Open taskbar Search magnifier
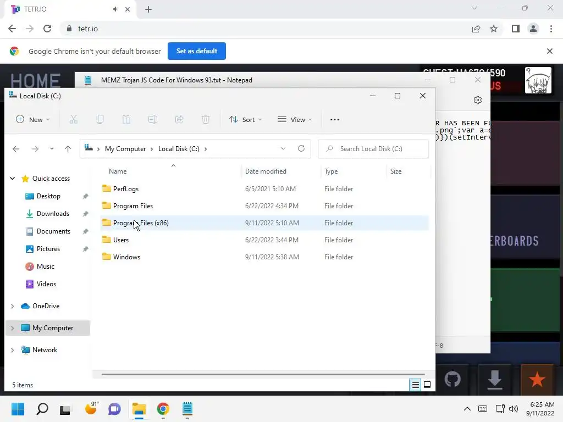The image size is (563, 422). coord(42,409)
